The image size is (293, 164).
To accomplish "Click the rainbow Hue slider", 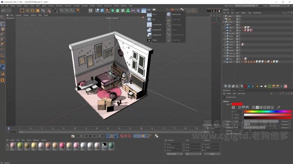I will (x=267, y=112).
